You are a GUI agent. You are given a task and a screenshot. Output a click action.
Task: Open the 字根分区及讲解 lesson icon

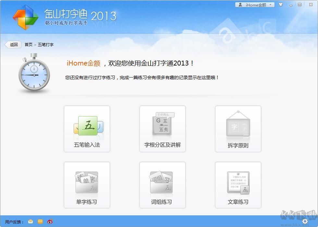162,128
